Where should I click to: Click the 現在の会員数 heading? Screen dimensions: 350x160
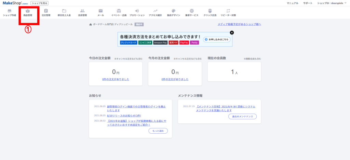[x=217, y=58]
